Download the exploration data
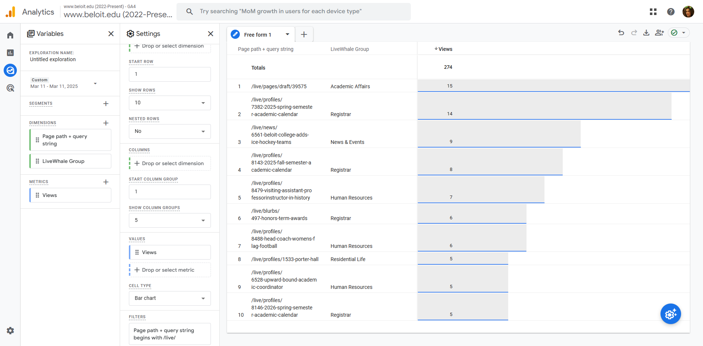 646,33
